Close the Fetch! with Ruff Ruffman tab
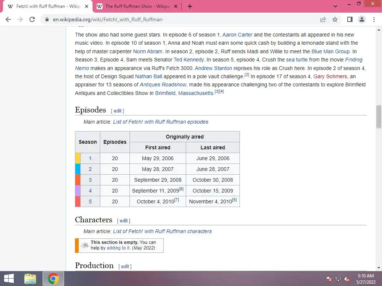Viewport: 382px width, 286px height. (x=87, y=7)
